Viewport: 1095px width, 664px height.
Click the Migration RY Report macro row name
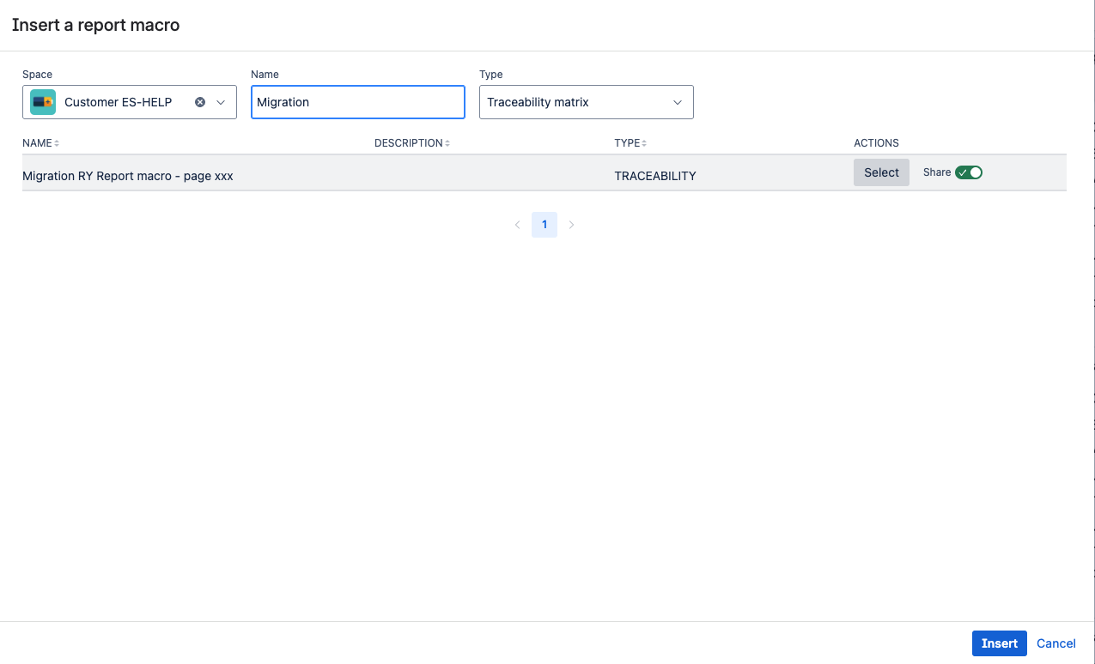tap(128, 176)
